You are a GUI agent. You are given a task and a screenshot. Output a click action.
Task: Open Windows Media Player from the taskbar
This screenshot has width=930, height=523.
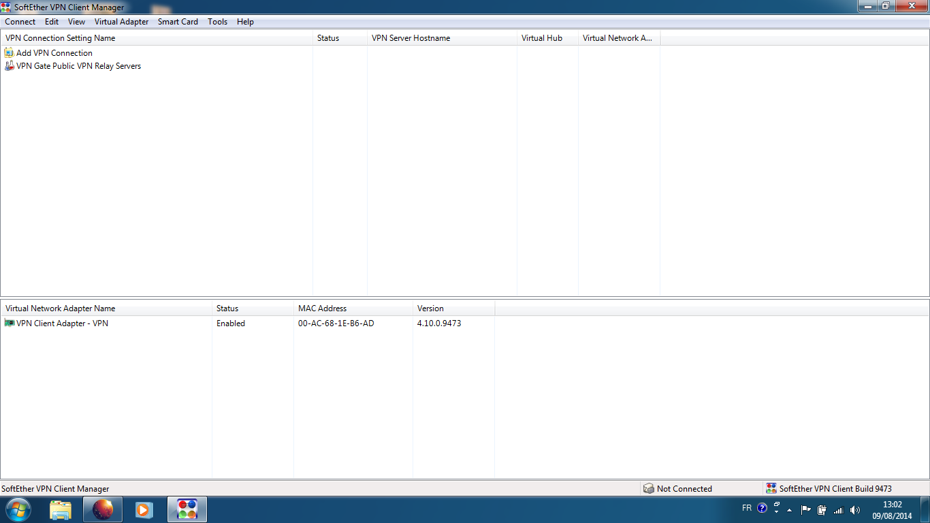144,509
